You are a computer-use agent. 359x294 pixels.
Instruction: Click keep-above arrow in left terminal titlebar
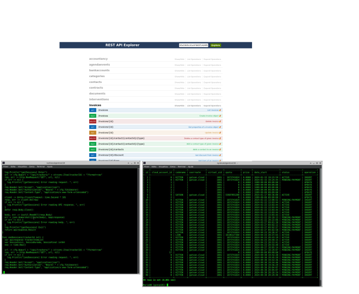(128, 163)
